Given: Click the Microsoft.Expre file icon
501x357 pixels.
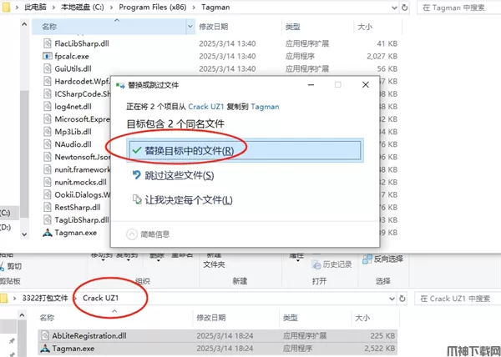Looking at the screenshot, I should [x=48, y=119].
